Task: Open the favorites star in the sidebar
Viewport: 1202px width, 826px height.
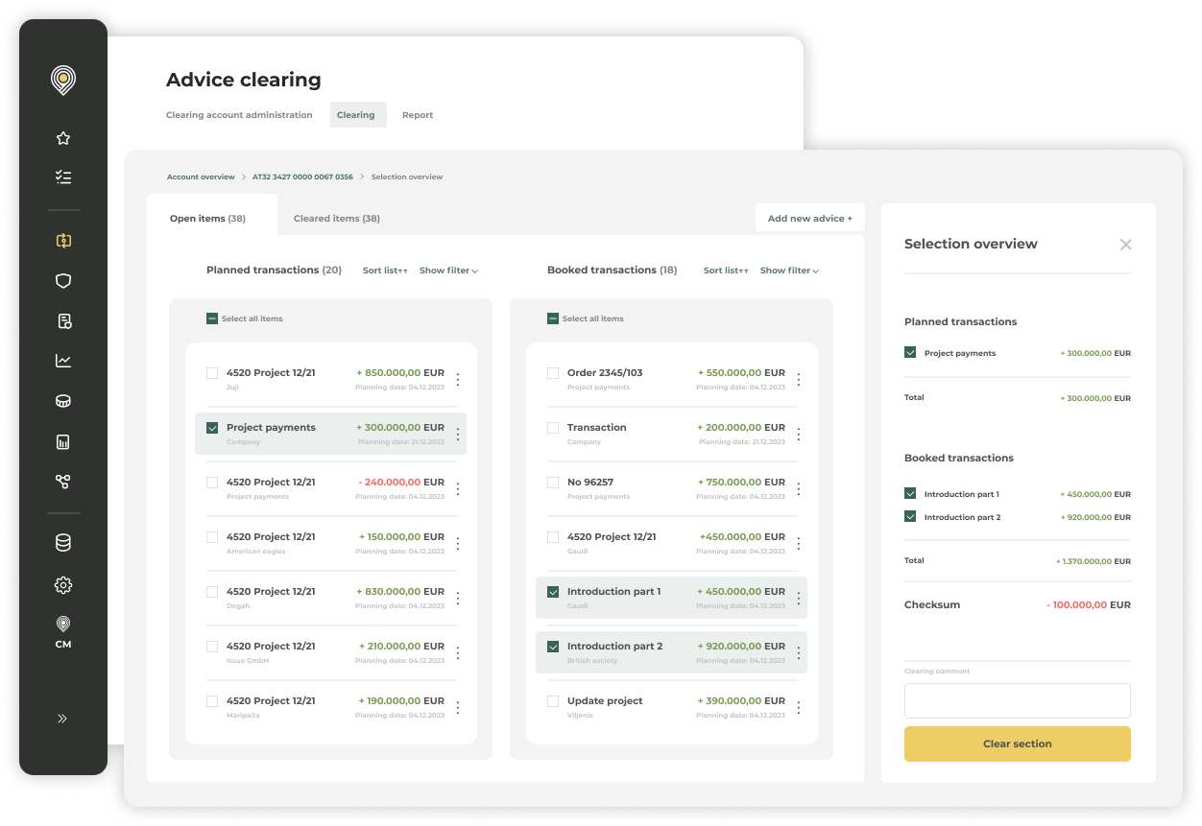Action: (62, 138)
